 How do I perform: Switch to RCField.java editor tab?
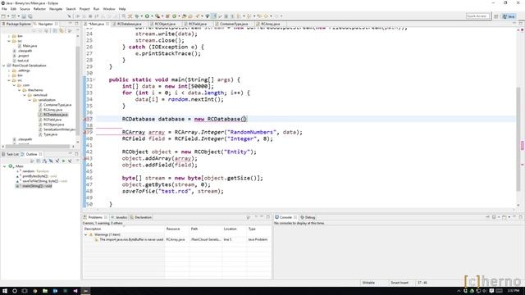click(x=197, y=24)
